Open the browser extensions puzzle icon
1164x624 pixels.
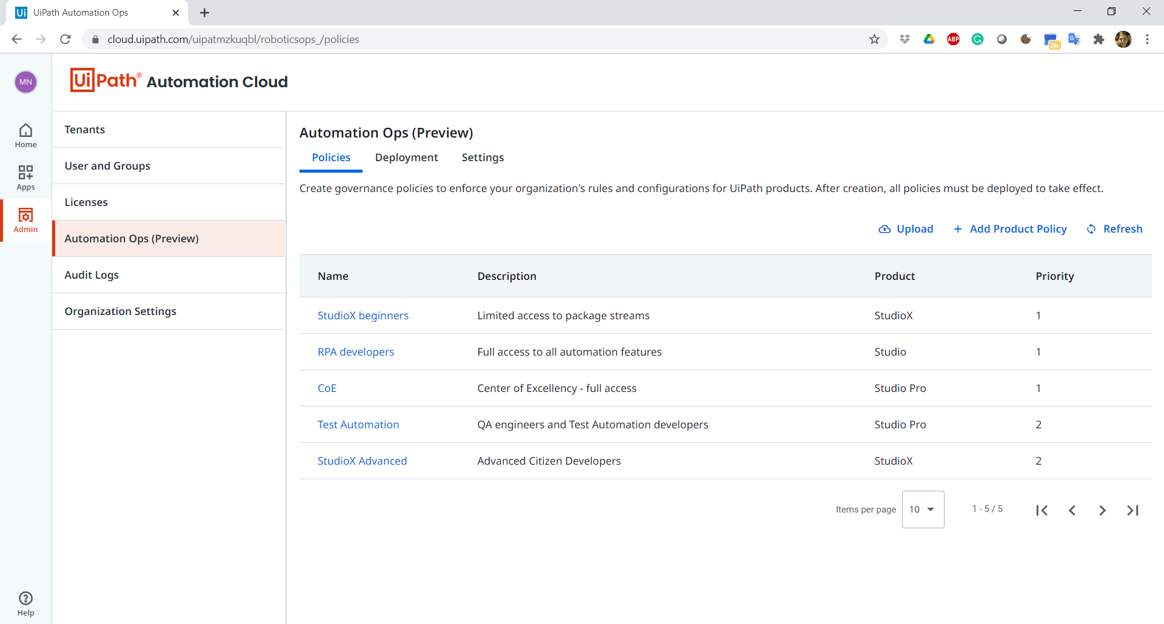tap(1099, 39)
